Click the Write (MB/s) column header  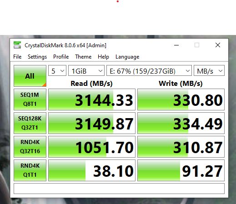[181, 84]
